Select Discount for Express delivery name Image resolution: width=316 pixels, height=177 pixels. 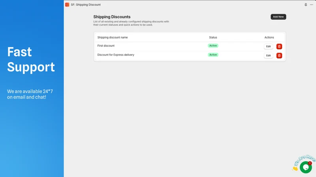point(116,55)
